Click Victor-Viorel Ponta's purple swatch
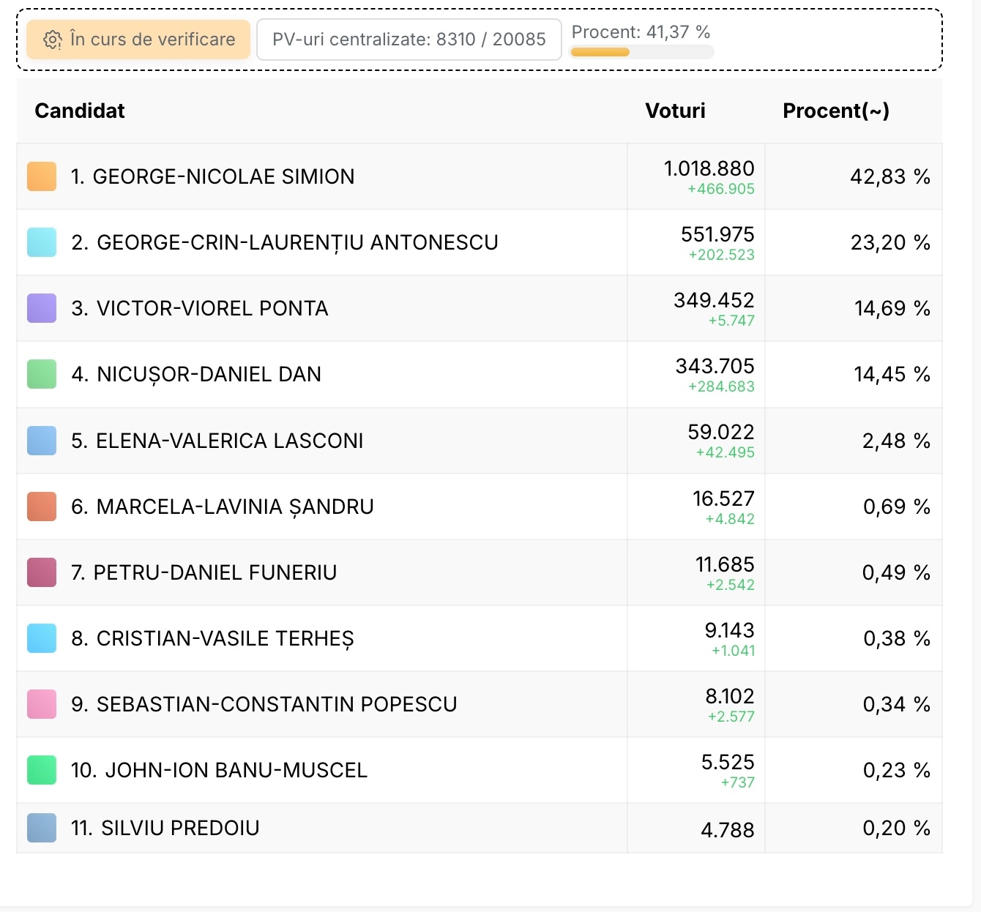The image size is (981, 912). click(x=42, y=308)
